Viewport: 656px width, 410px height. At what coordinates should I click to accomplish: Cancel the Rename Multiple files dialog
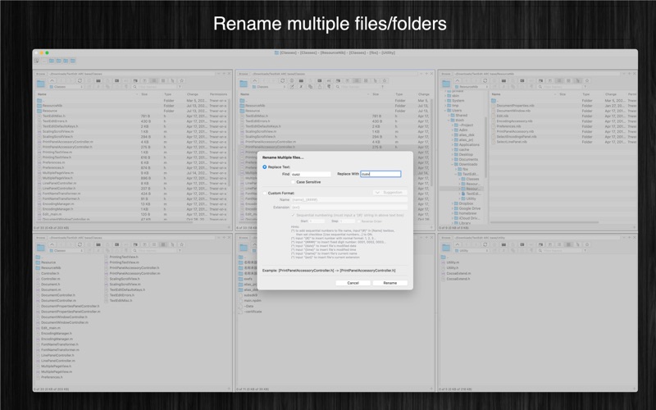(353, 283)
